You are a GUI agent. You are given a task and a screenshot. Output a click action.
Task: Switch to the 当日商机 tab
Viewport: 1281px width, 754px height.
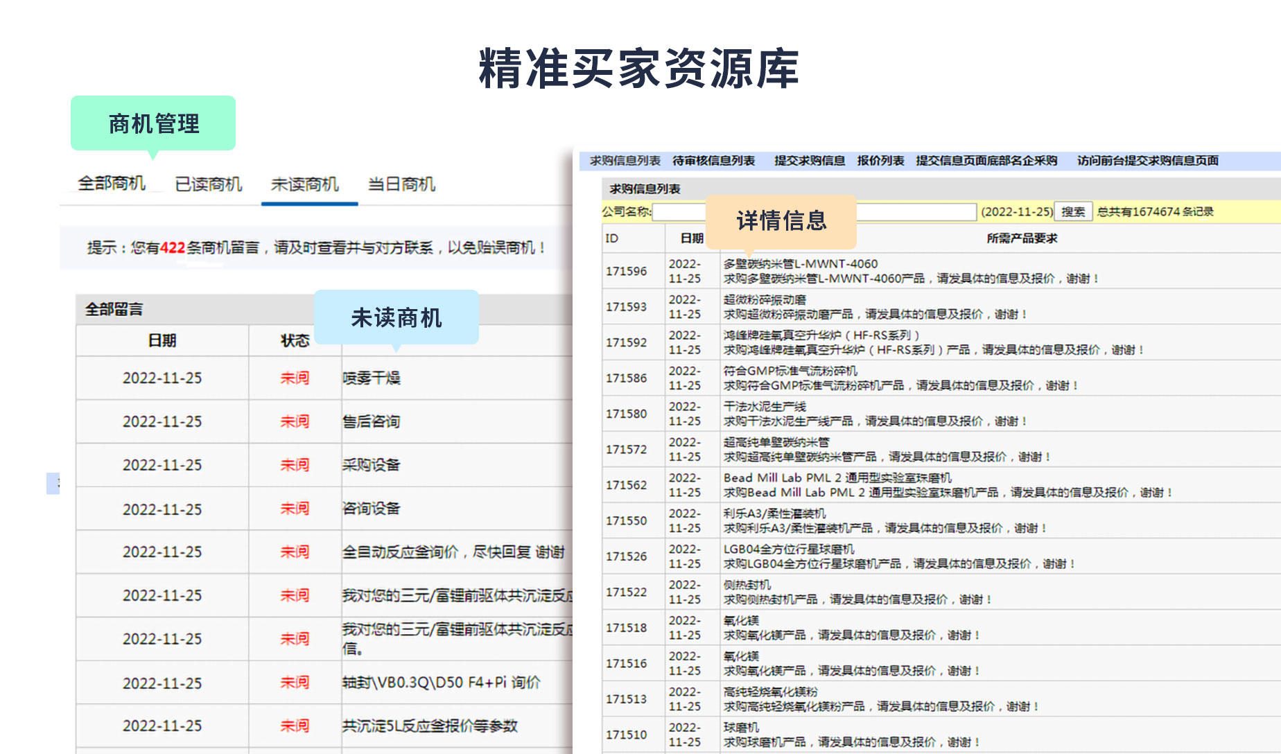(x=401, y=184)
